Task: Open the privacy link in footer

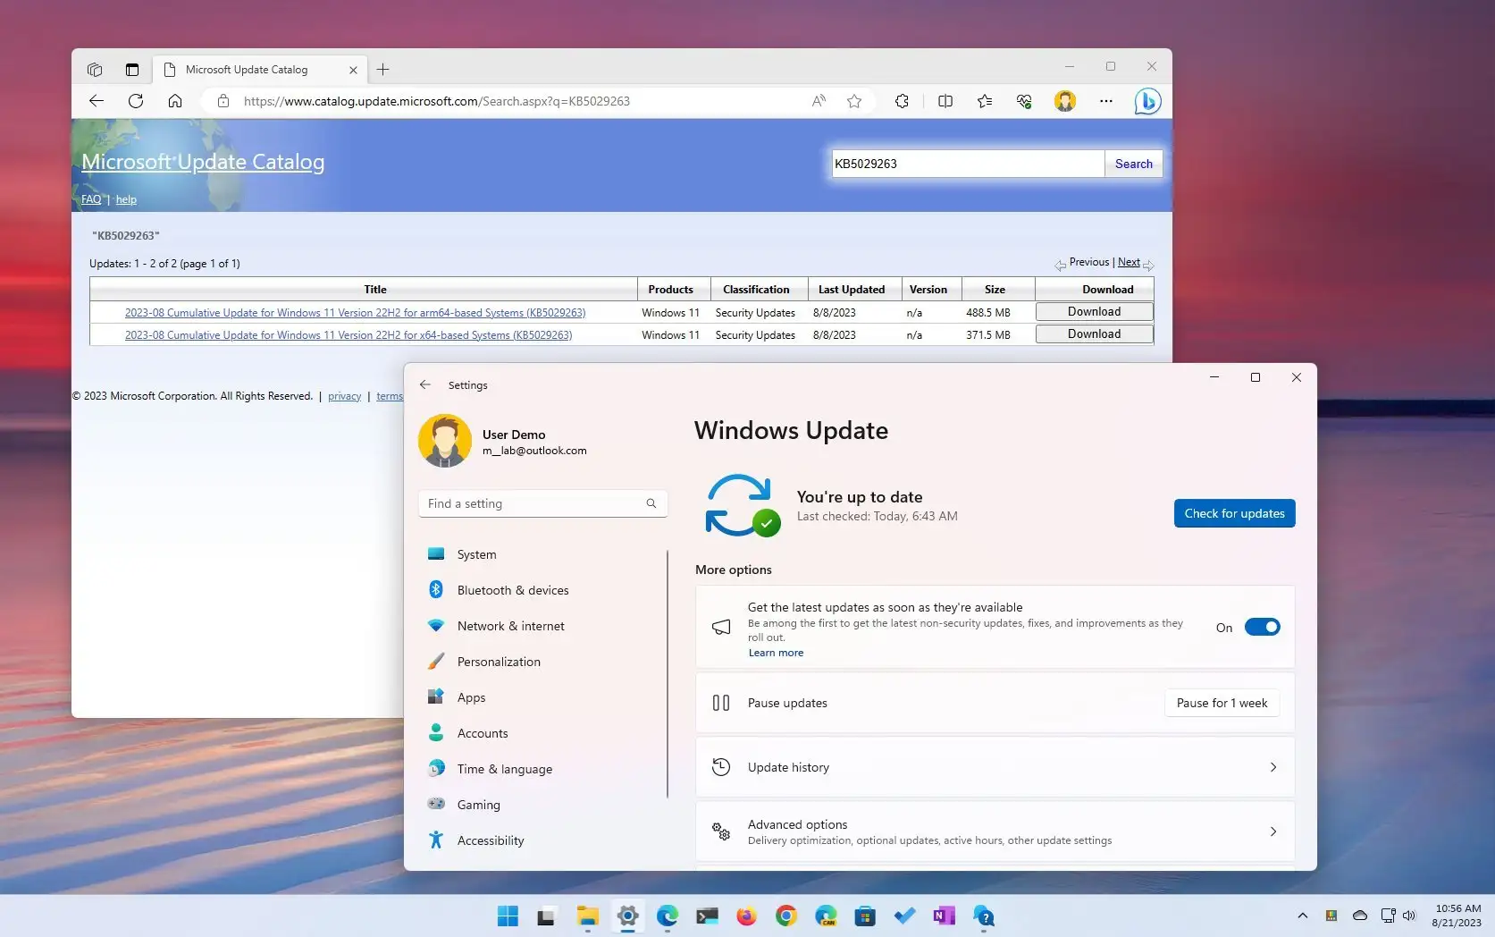Action: [344, 396]
